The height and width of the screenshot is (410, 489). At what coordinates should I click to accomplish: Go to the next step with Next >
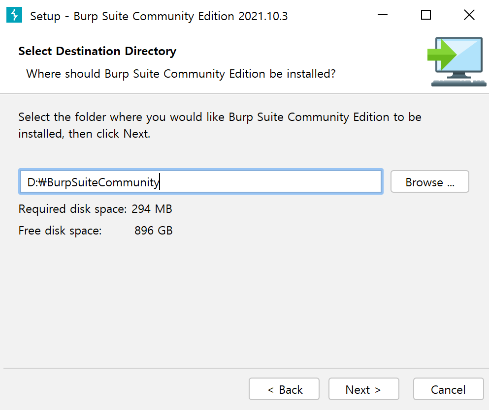[x=363, y=389]
